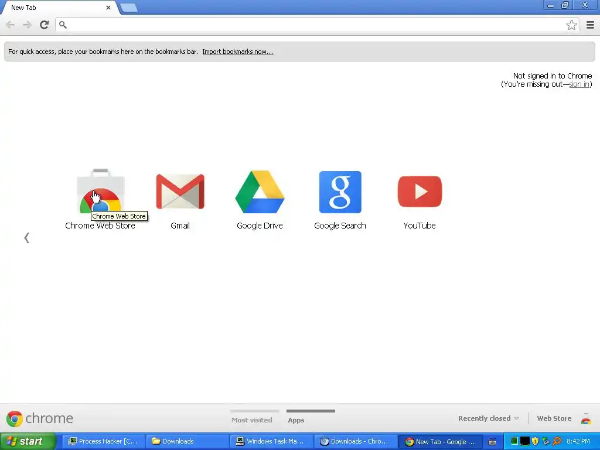This screenshot has width=600, height=450.
Task: Click the sign in link
Action: [579, 84]
